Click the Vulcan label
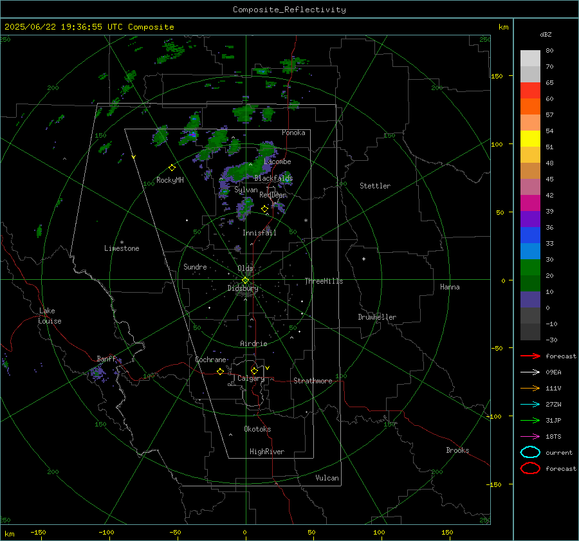The width and height of the screenshot is (579, 541). click(x=327, y=478)
